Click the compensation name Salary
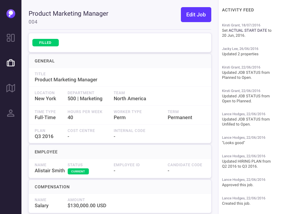The image size is (286, 214). pos(41,206)
